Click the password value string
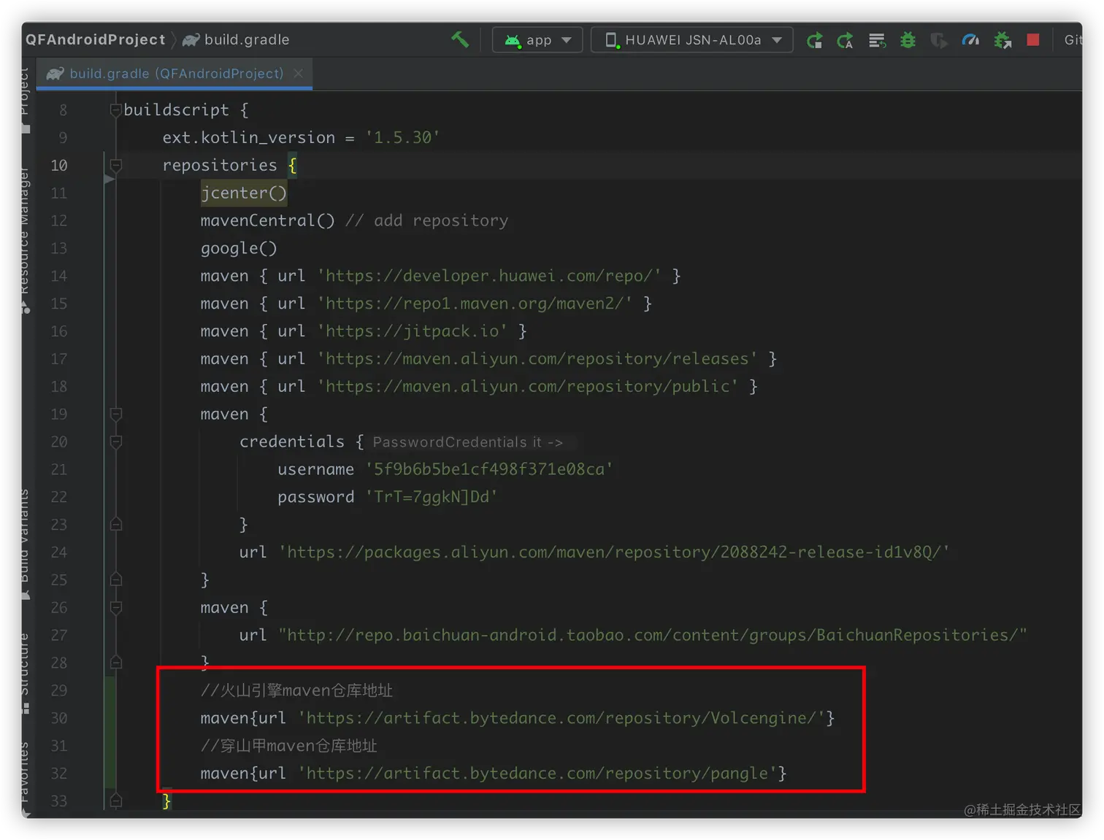 point(432,497)
